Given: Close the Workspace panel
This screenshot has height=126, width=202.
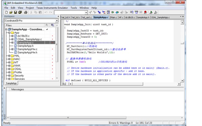Looking at the screenshot, I should (58, 16).
